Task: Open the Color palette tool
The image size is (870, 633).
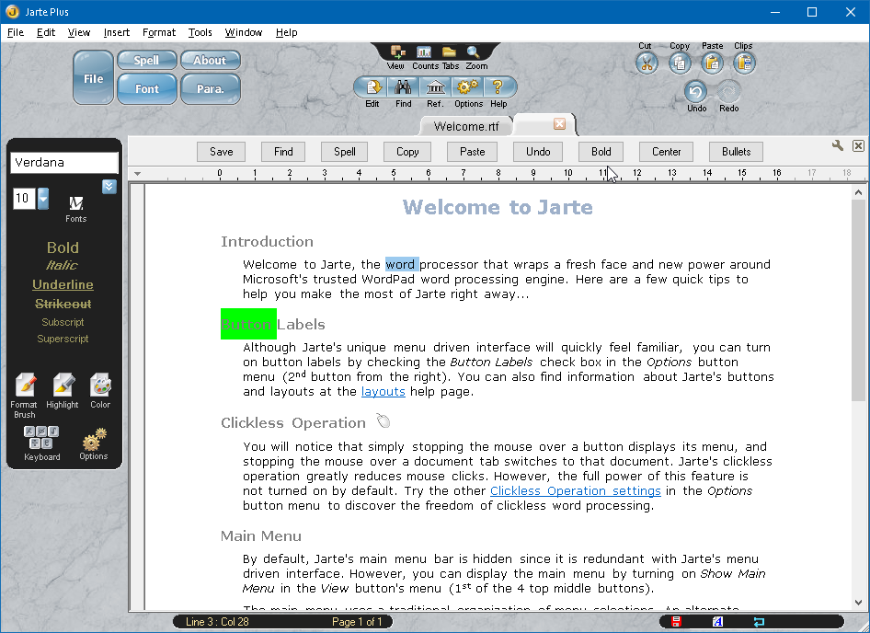Action: point(100,386)
